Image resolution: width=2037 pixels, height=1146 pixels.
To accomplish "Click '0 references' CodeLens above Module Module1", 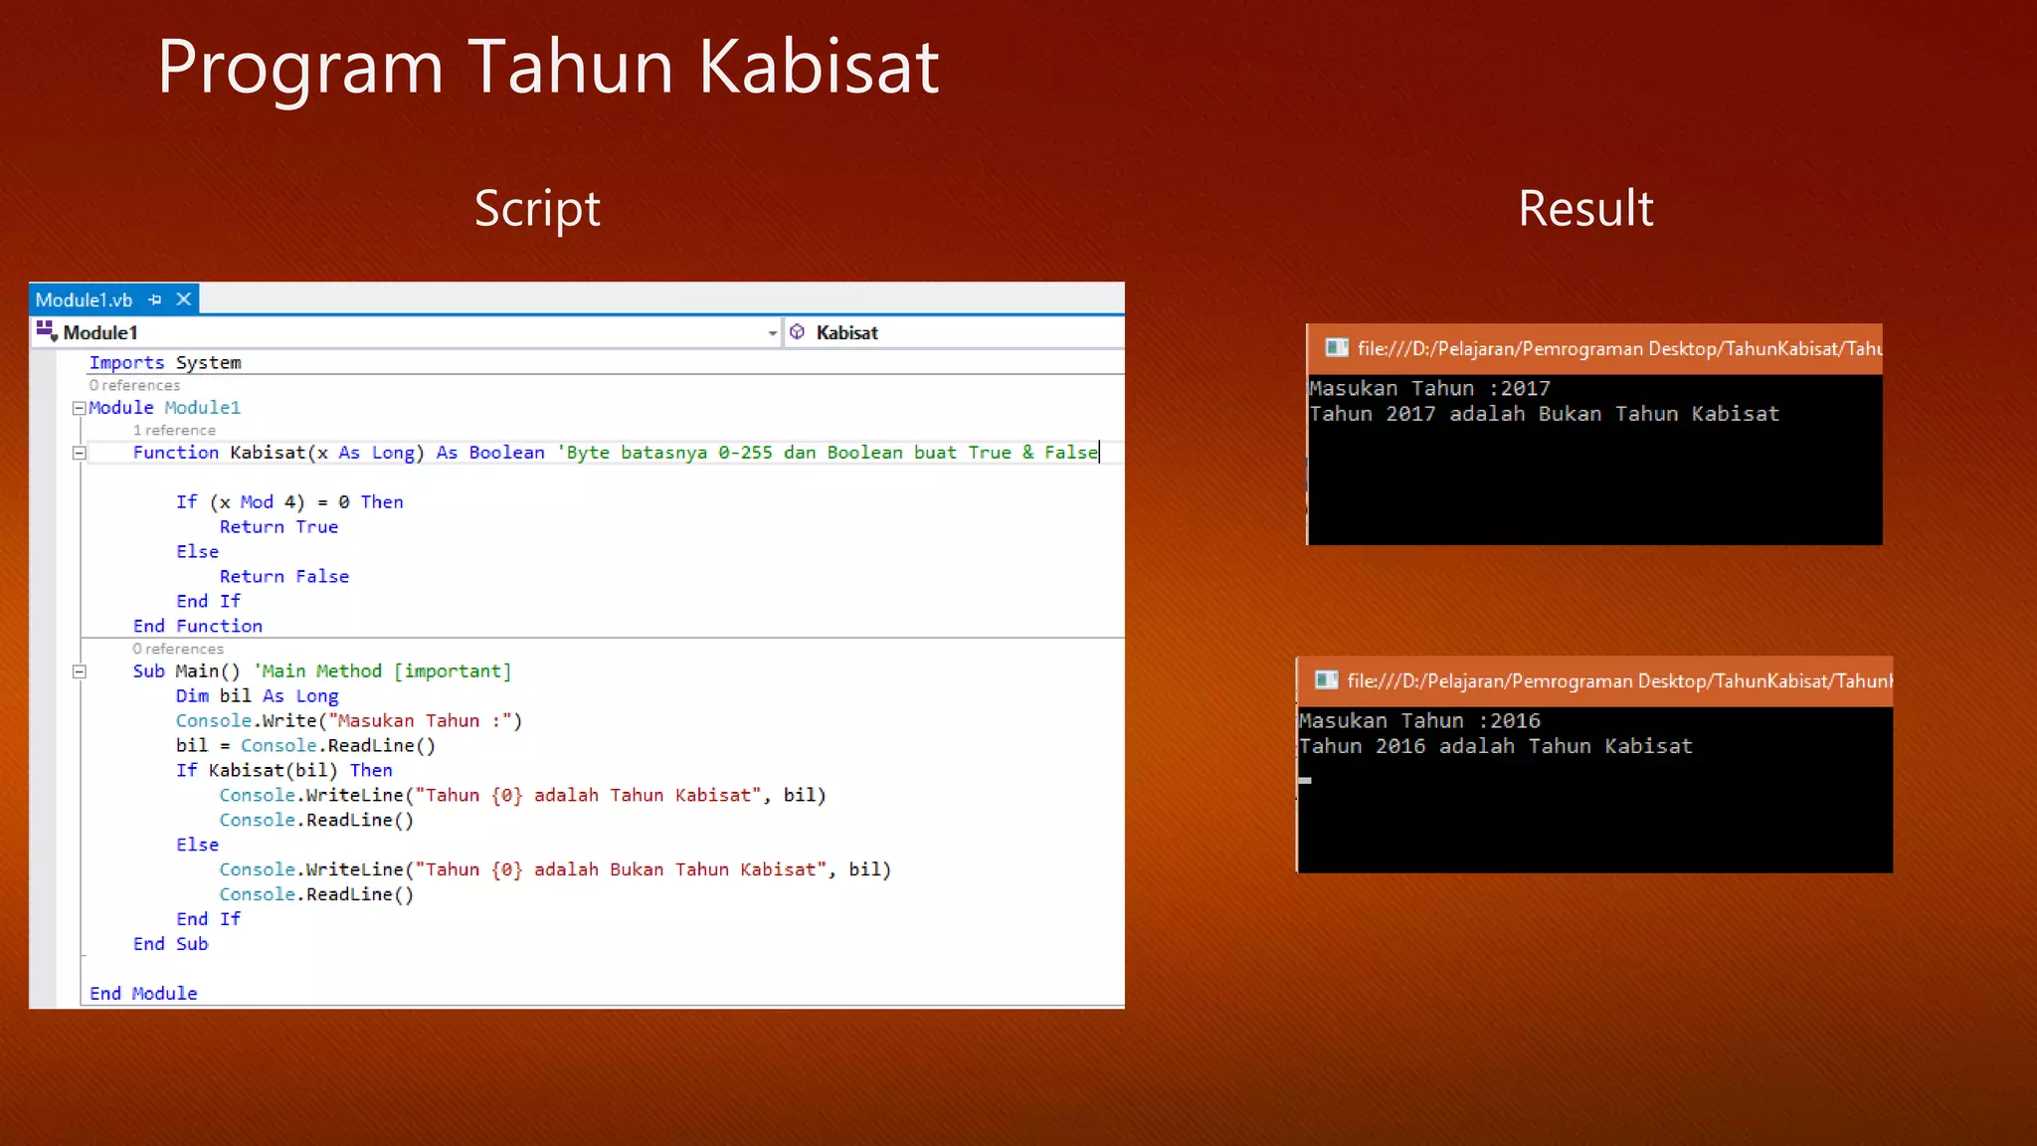I will coord(134,385).
